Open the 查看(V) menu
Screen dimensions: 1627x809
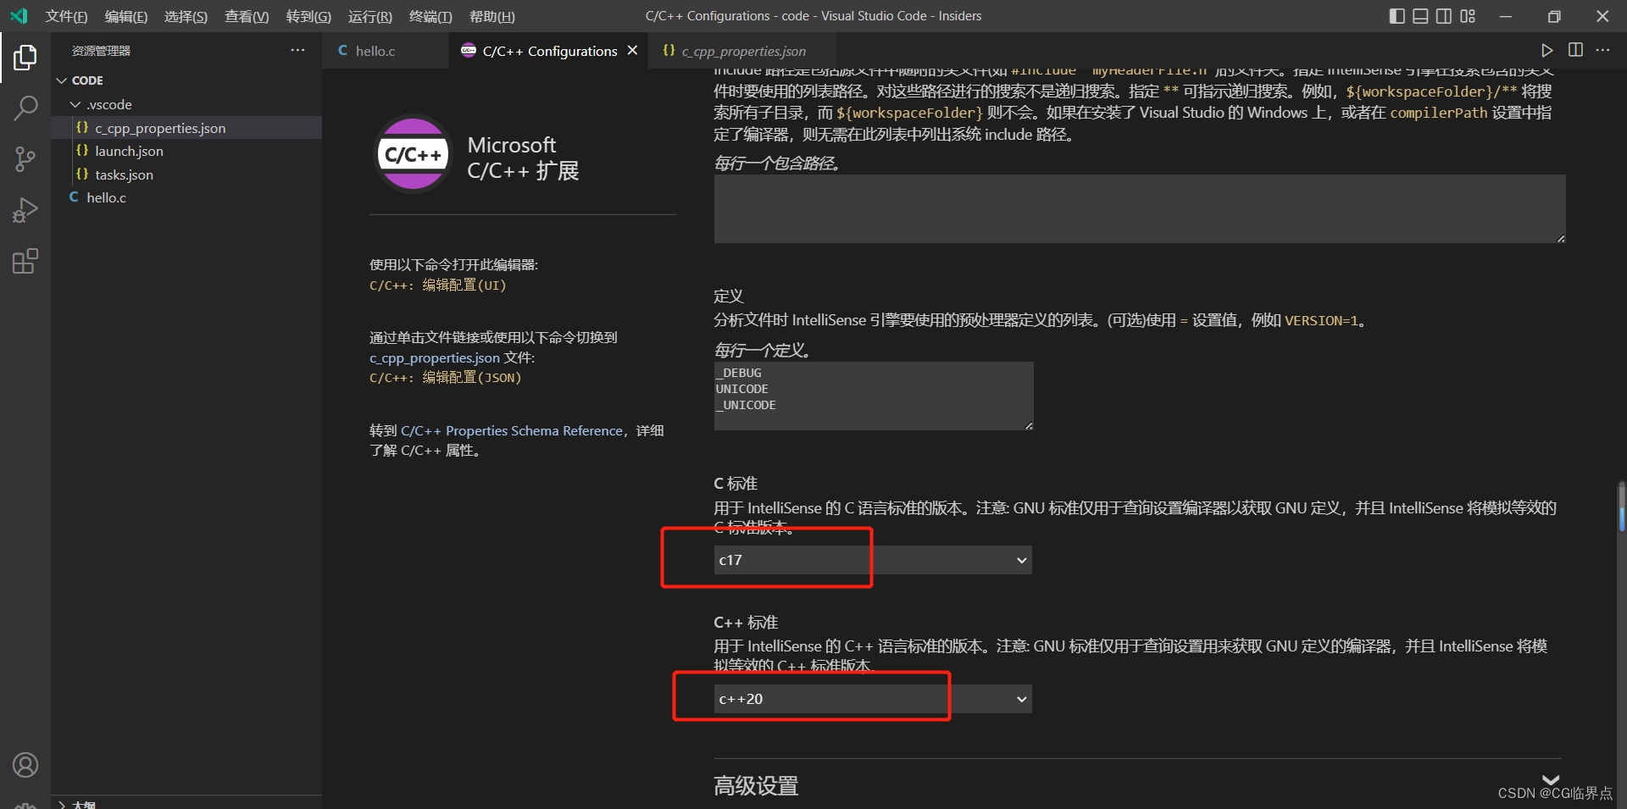click(247, 16)
